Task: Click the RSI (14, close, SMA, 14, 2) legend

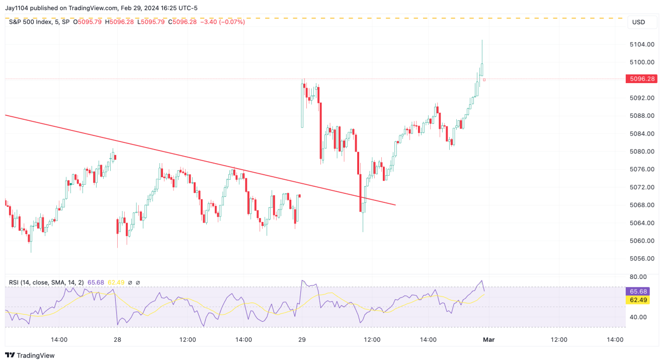Action: tap(46, 283)
